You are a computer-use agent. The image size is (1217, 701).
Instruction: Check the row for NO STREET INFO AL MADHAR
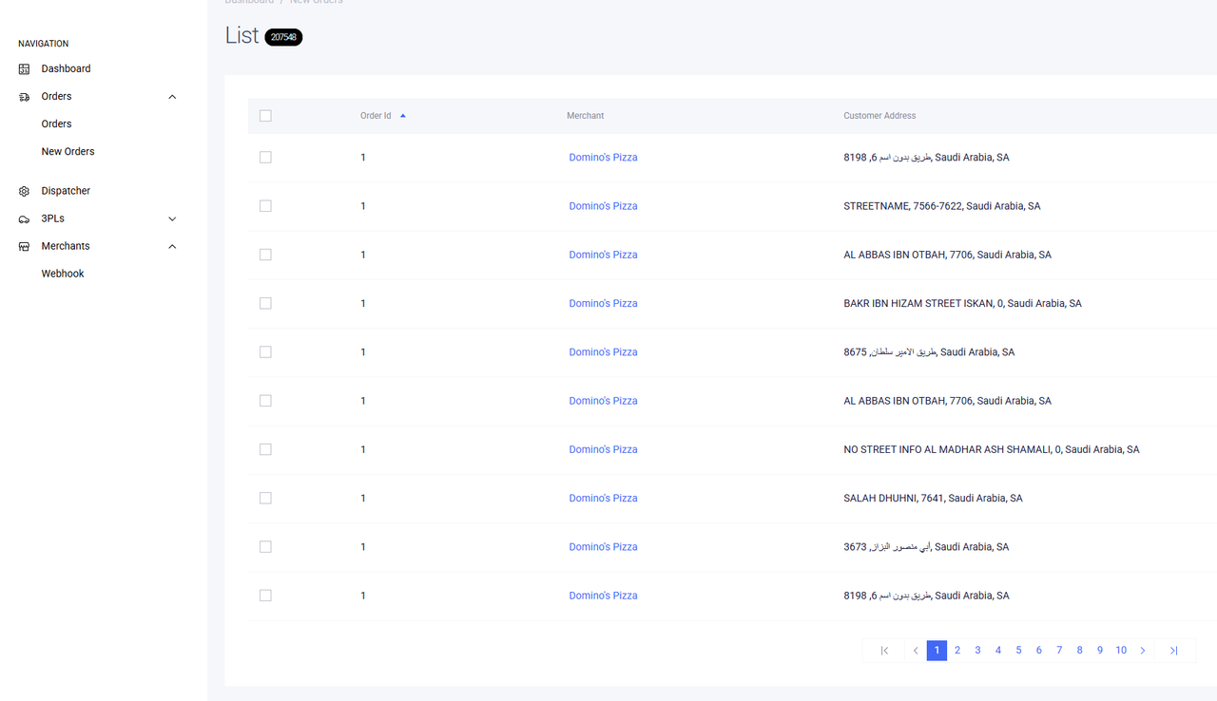pyautogui.click(x=265, y=450)
